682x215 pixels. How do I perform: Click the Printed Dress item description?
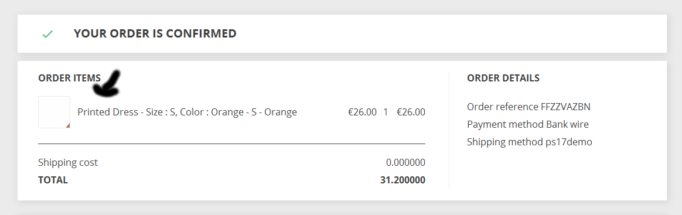(x=187, y=112)
